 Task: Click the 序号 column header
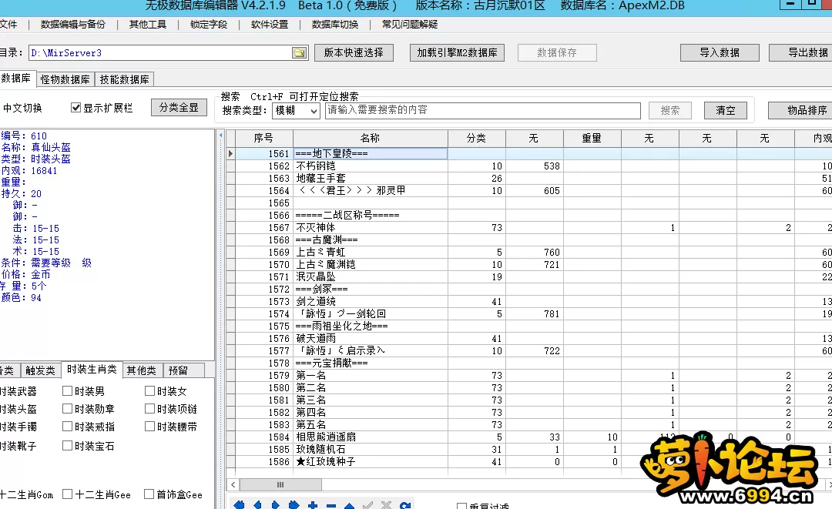point(263,138)
